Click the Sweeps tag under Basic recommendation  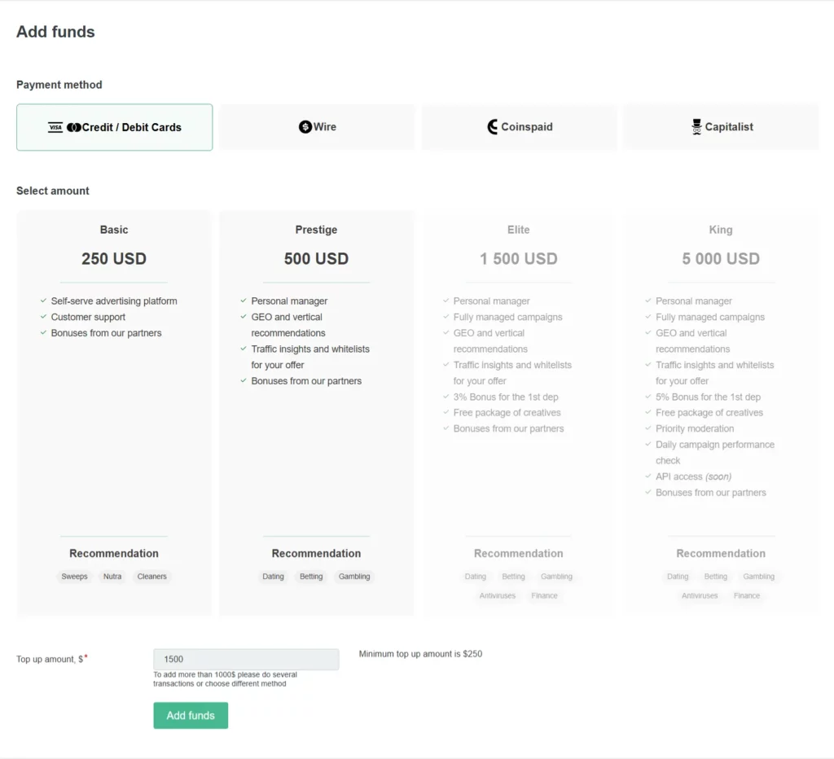[74, 577]
